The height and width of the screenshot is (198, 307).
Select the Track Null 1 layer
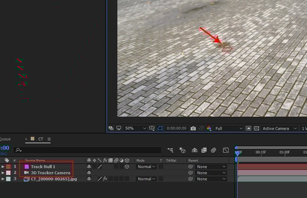(x=43, y=167)
